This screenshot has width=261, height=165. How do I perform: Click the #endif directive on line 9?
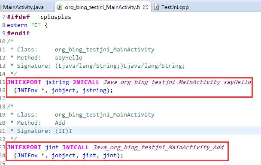[x=18, y=33]
